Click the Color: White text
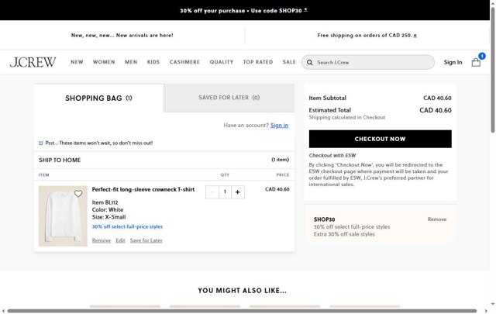This screenshot has height=314, width=496. [x=108, y=209]
